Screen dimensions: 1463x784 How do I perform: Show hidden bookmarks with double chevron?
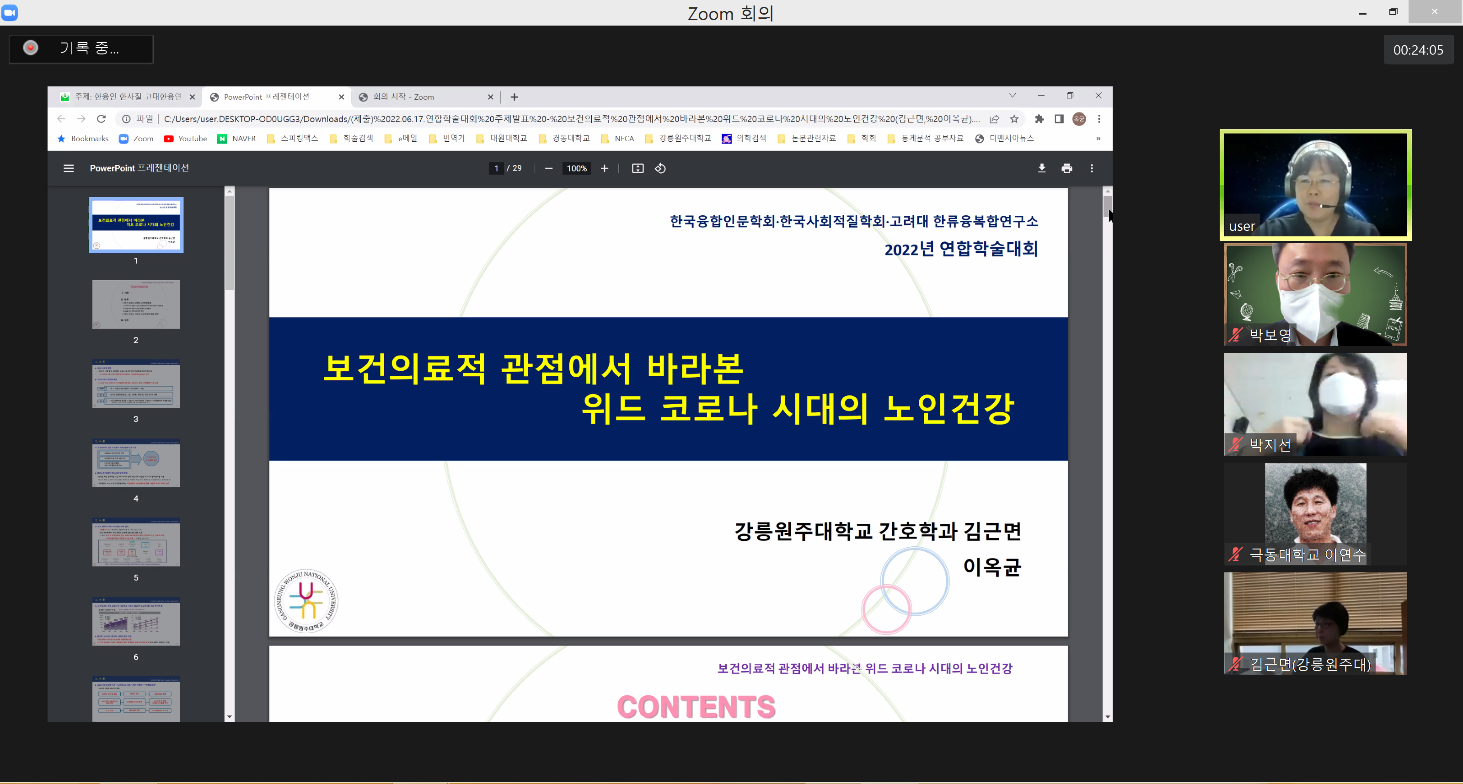click(1099, 139)
